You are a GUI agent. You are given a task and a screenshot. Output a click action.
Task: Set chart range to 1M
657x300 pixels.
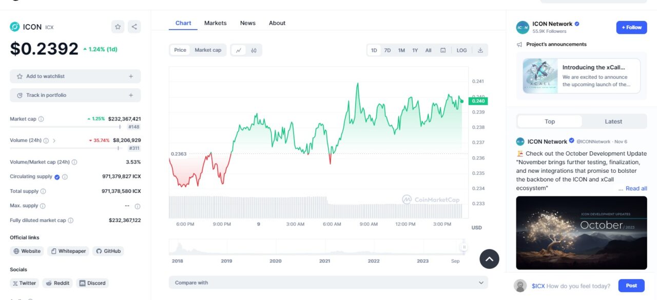(x=401, y=50)
